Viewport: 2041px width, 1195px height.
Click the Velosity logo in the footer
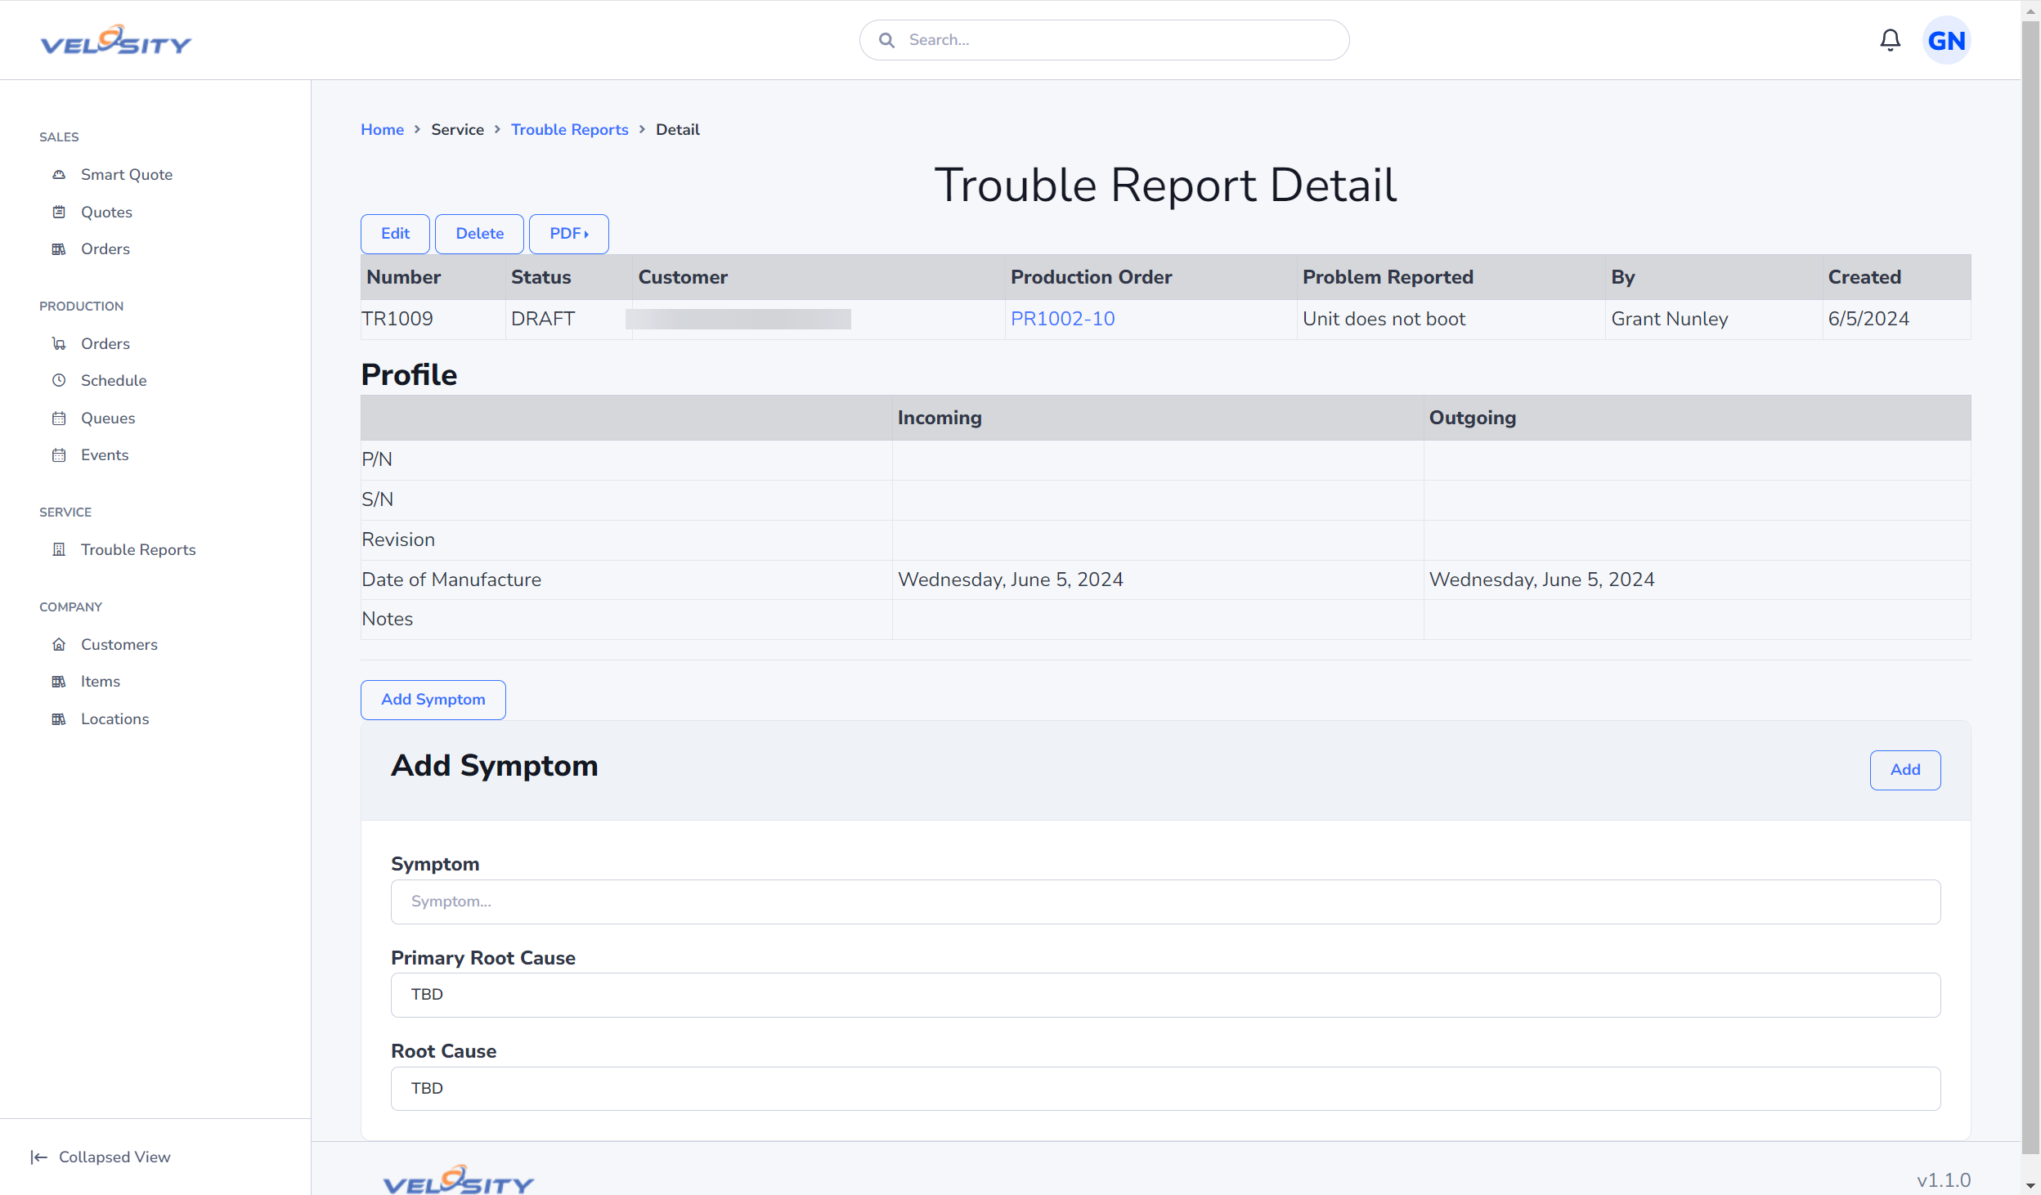458,1179
